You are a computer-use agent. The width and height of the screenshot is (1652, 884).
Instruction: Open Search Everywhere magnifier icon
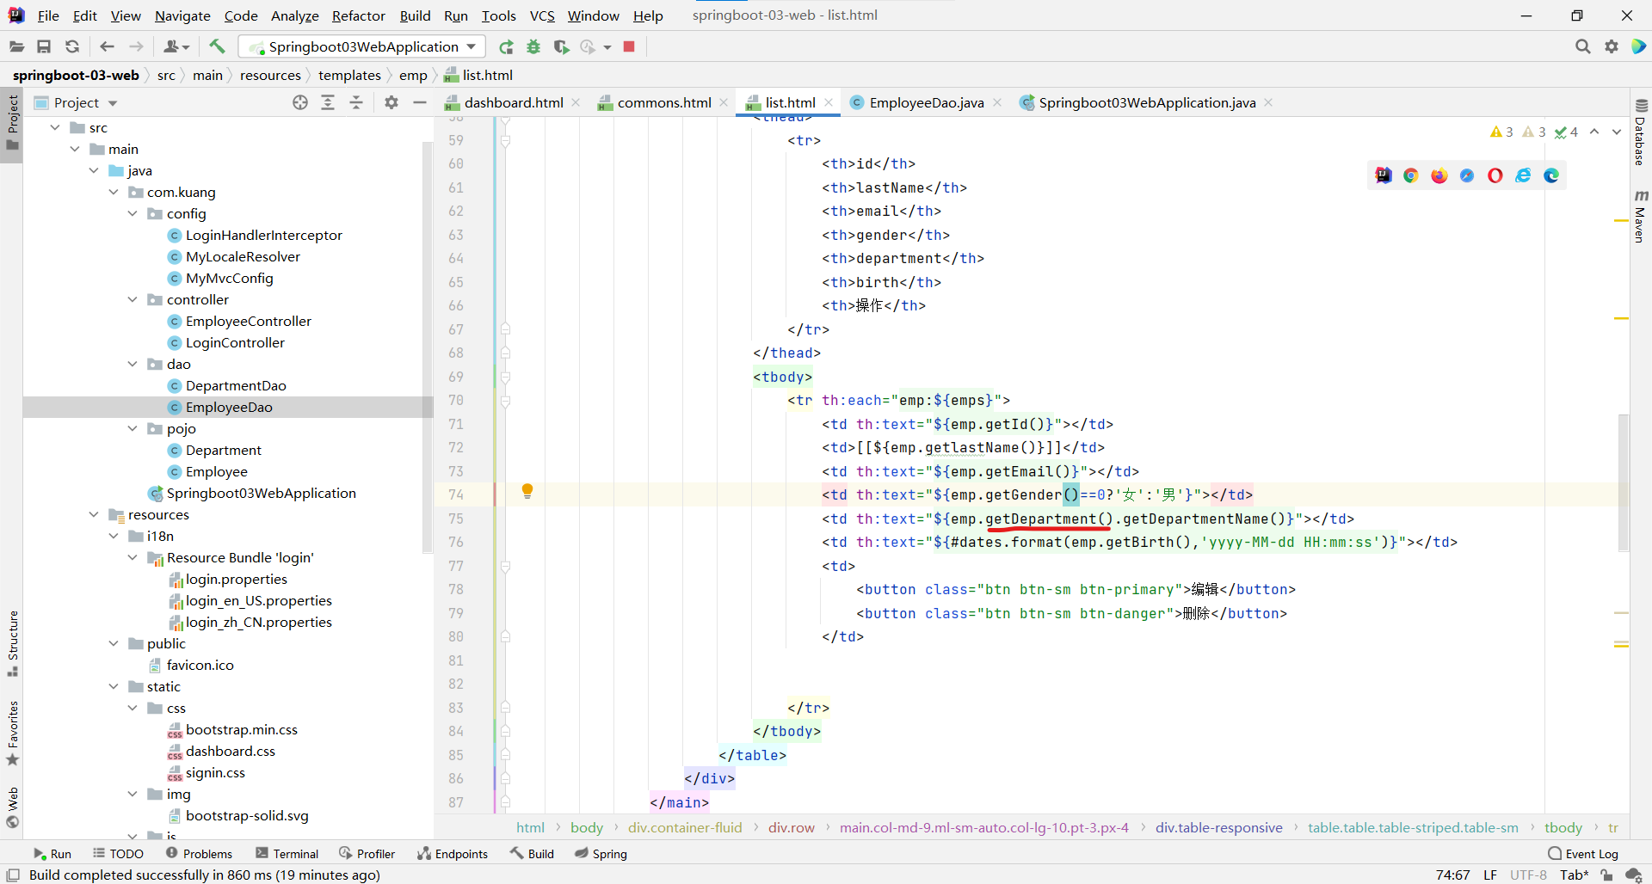tap(1582, 46)
